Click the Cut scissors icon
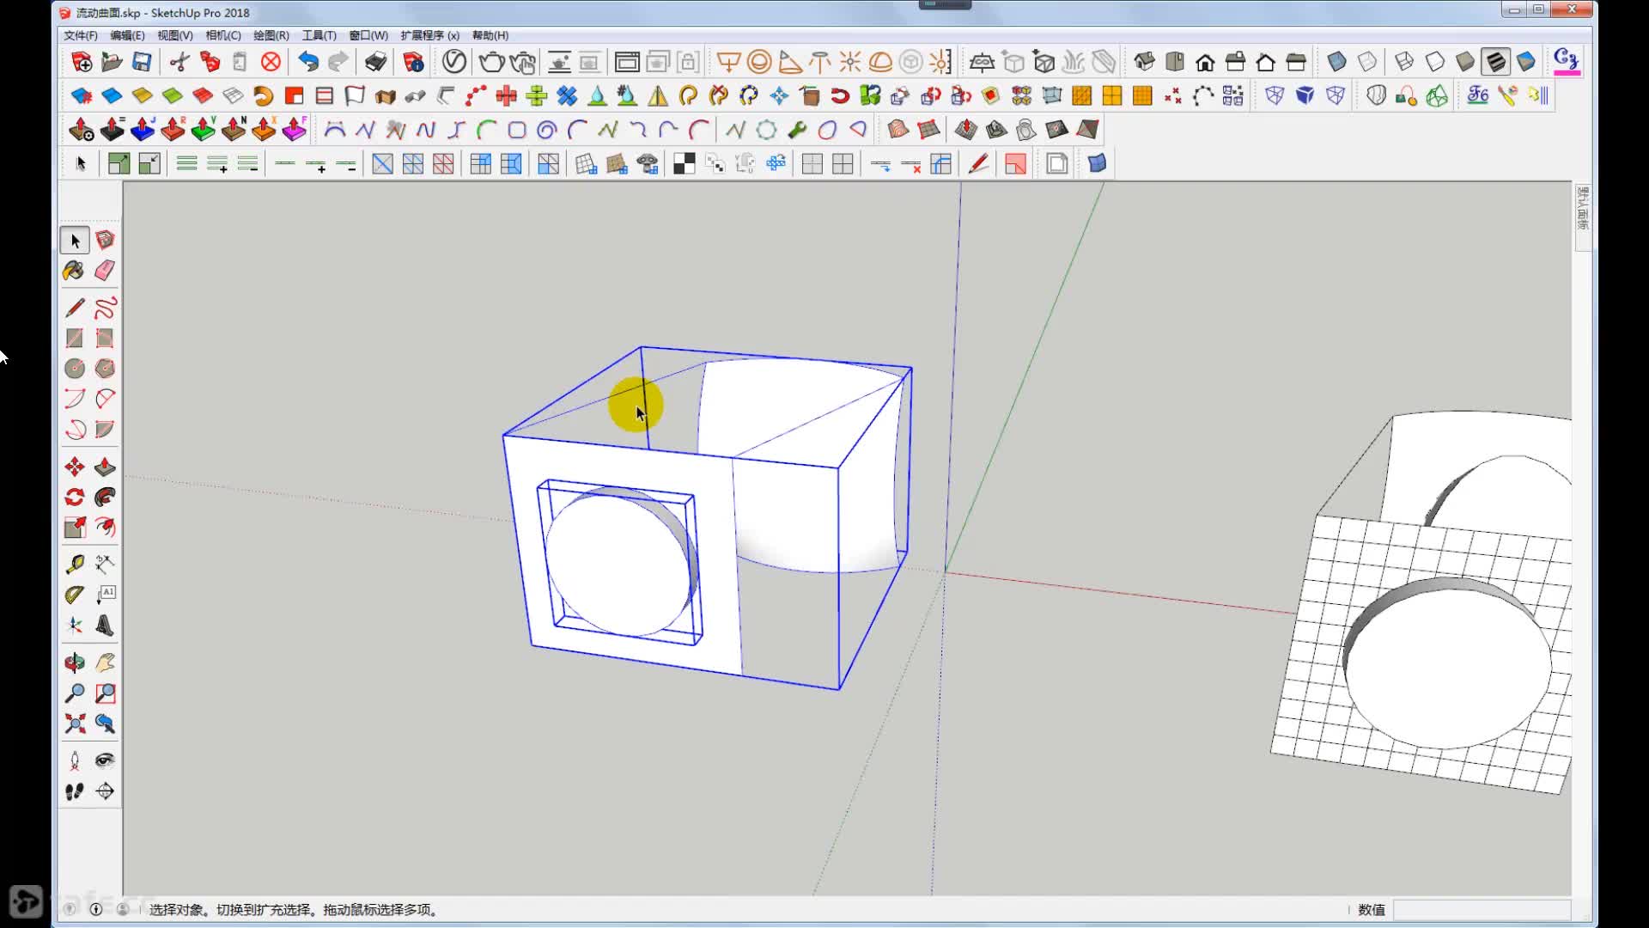This screenshot has width=1649, height=928. coord(180,62)
